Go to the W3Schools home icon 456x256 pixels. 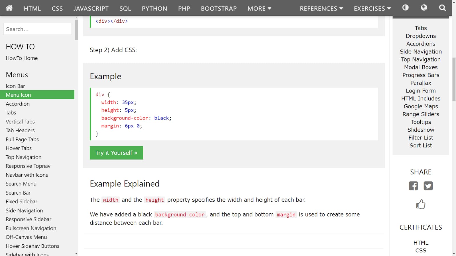9,8
